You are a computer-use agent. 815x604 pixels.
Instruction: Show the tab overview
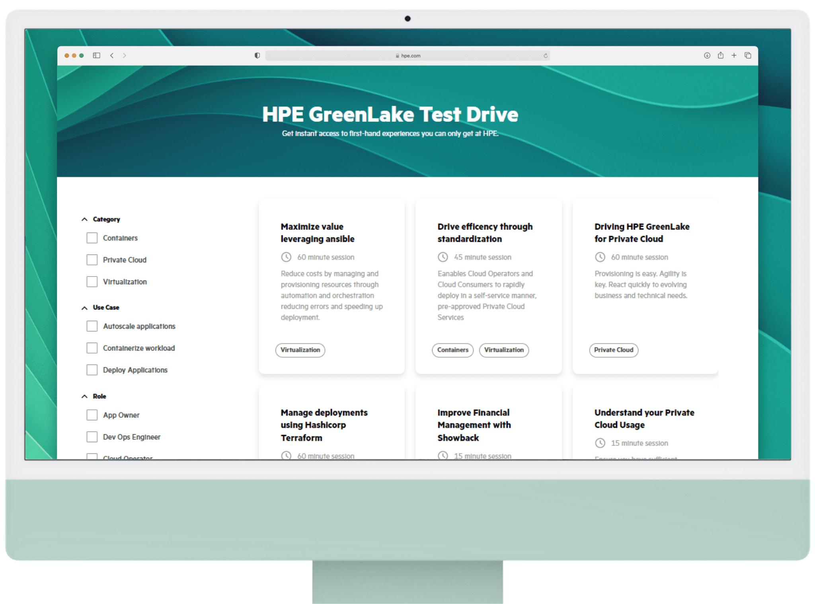coord(748,56)
